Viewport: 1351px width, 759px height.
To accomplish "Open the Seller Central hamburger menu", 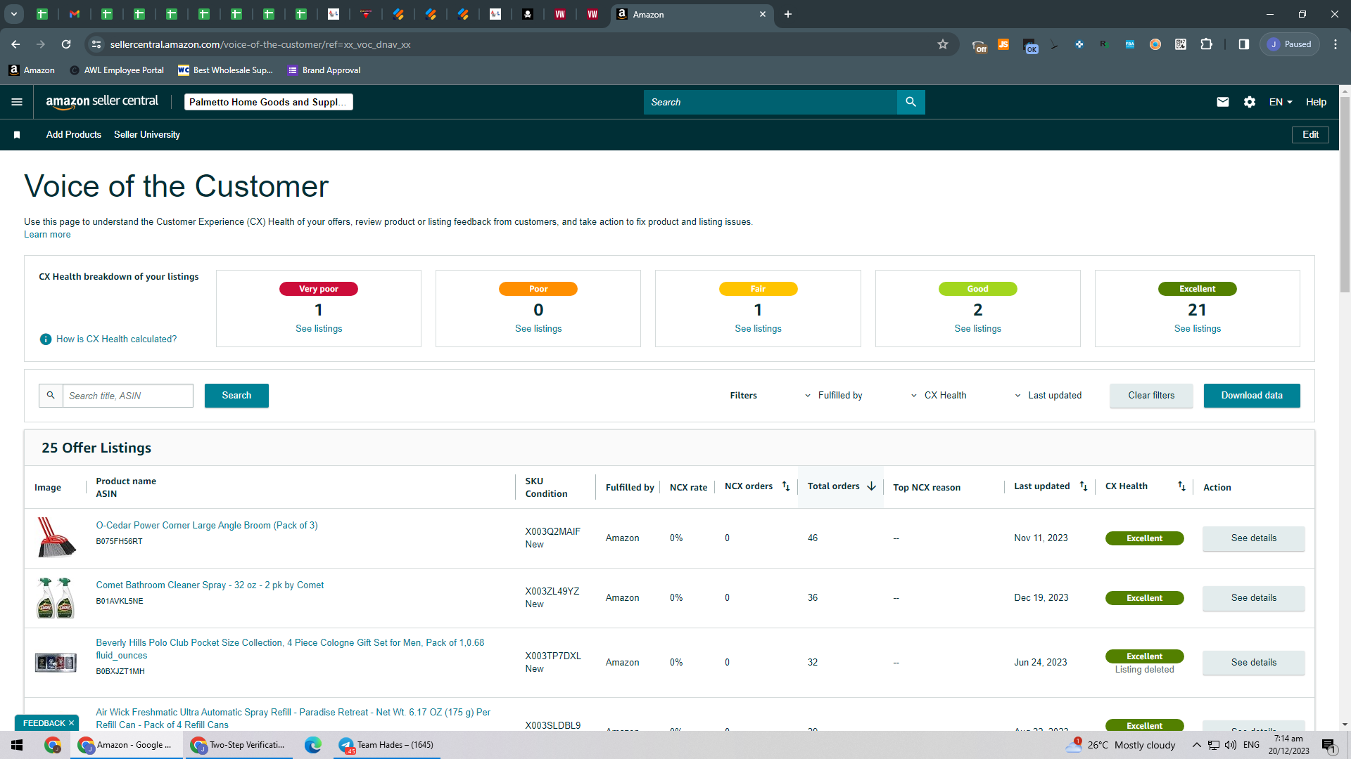I will (17, 102).
